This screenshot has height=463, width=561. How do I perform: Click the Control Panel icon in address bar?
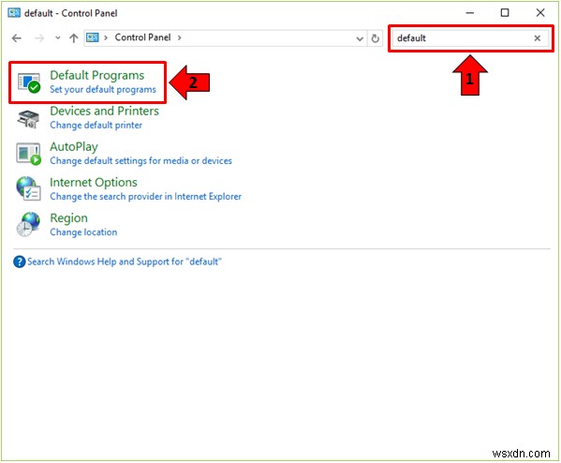pyautogui.click(x=93, y=37)
